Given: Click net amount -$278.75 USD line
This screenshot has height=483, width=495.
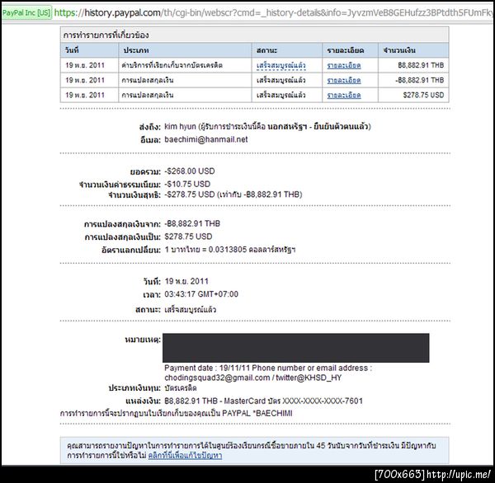Looking at the screenshot, I should point(233,195).
